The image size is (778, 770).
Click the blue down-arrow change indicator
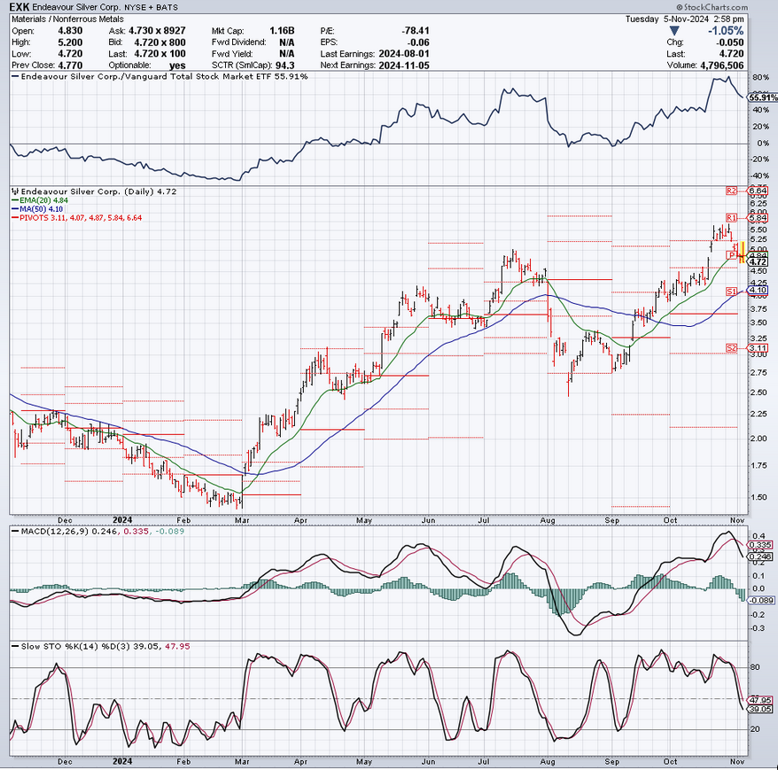click(674, 31)
